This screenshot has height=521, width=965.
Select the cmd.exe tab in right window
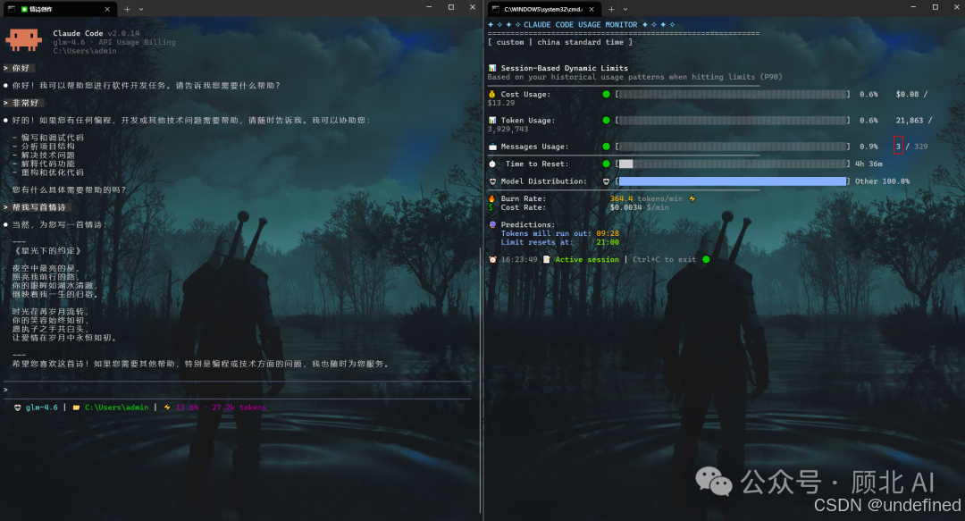click(x=543, y=9)
